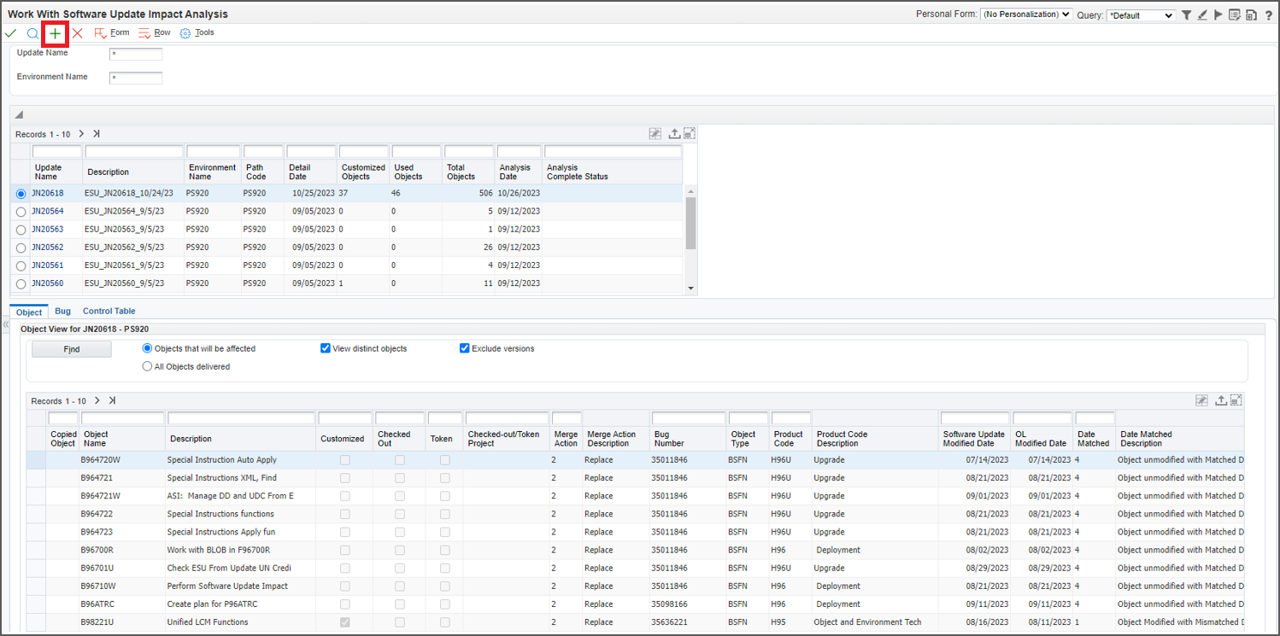
Task: Maximize the Object View grid icon
Action: (x=1236, y=400)
